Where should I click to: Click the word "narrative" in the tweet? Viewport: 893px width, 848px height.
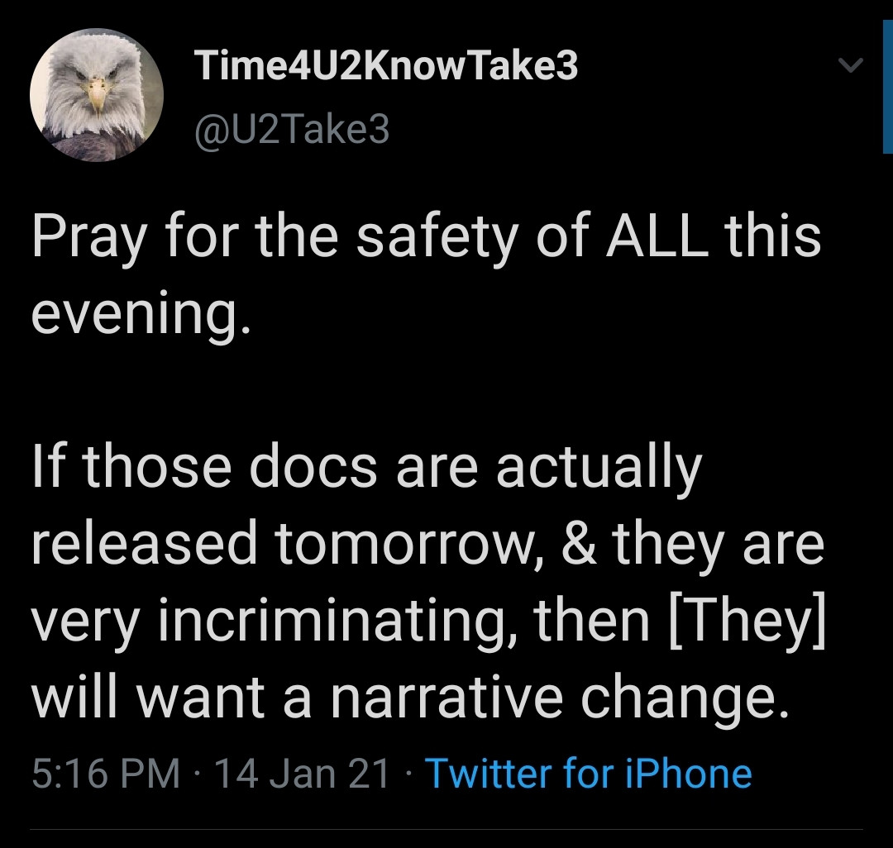click(445, 698)
